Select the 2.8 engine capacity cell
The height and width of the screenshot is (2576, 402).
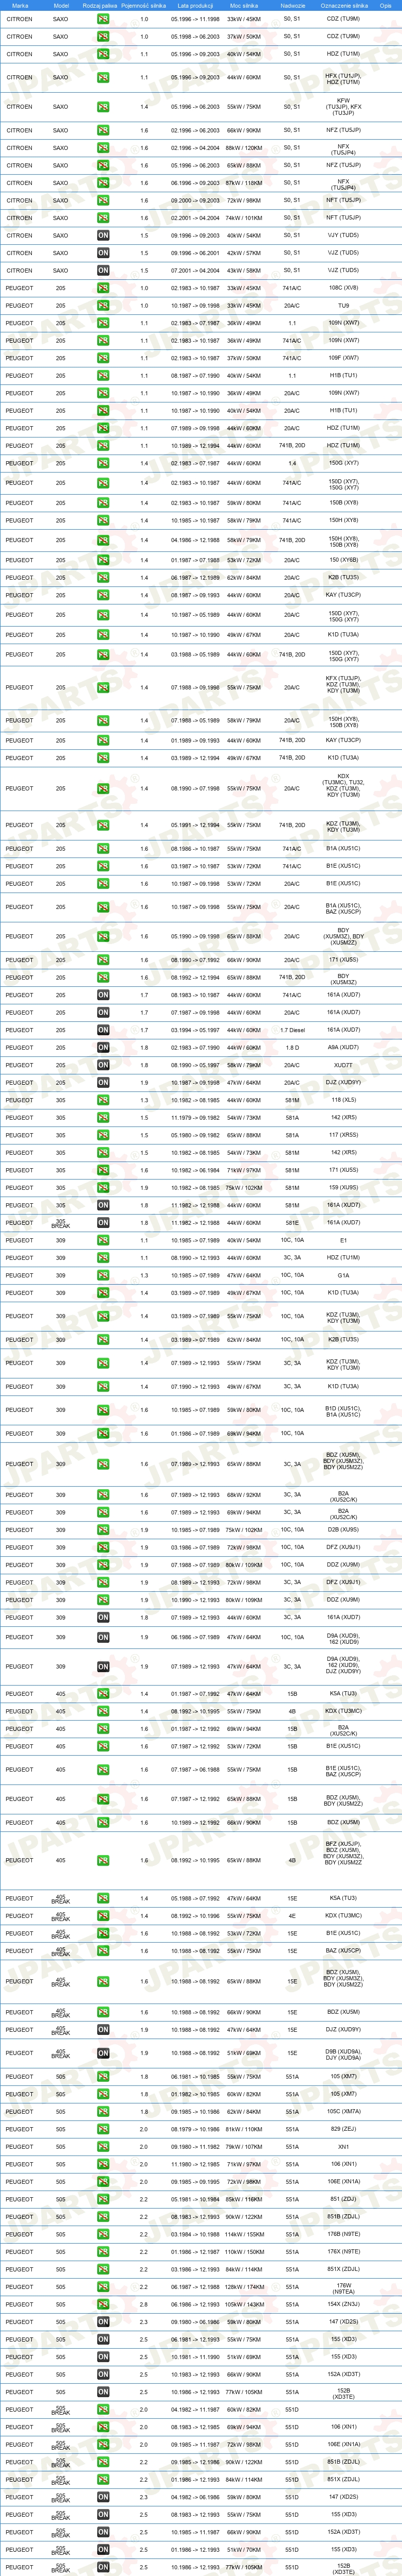(143, 2305)
